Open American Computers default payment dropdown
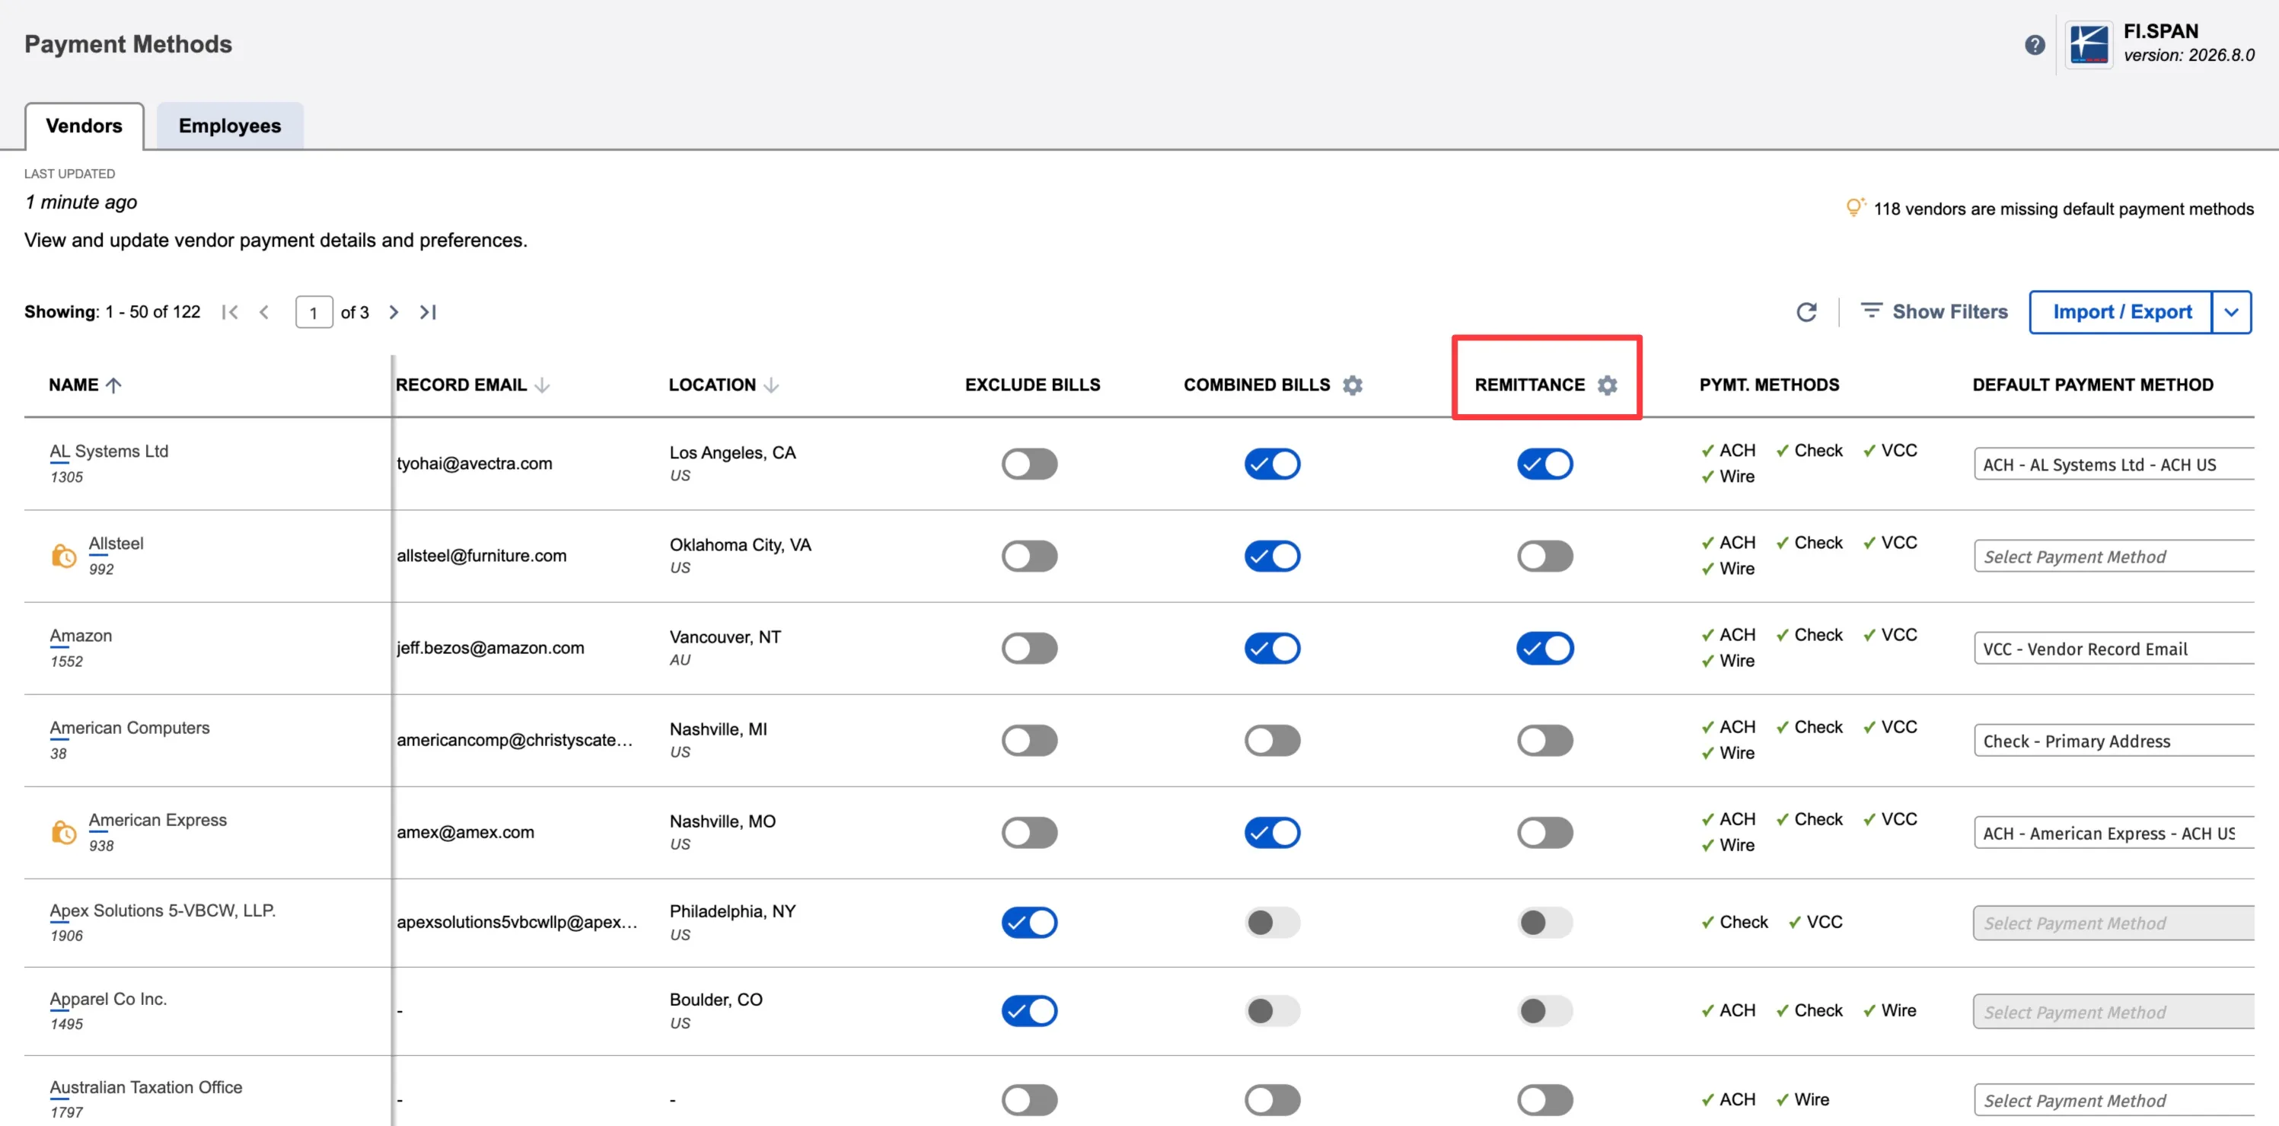Screen dimensions: 2279x1126 (x=2114, y=740)
